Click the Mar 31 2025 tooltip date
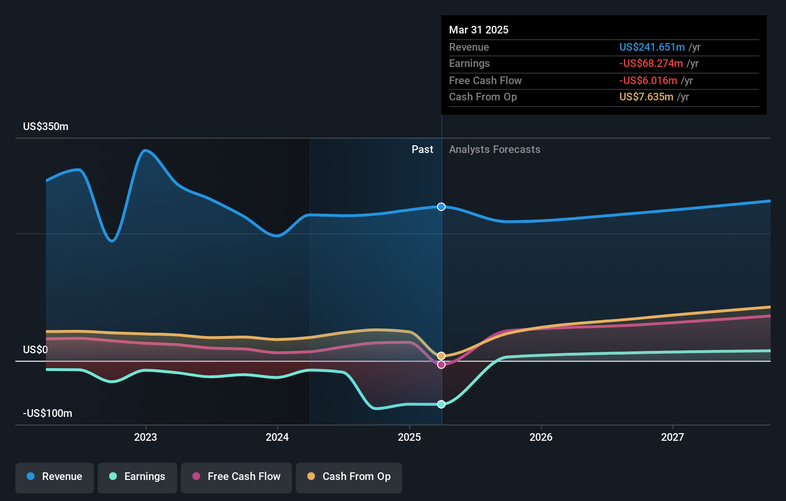This screenshot has width=786, height=501. 479,30
